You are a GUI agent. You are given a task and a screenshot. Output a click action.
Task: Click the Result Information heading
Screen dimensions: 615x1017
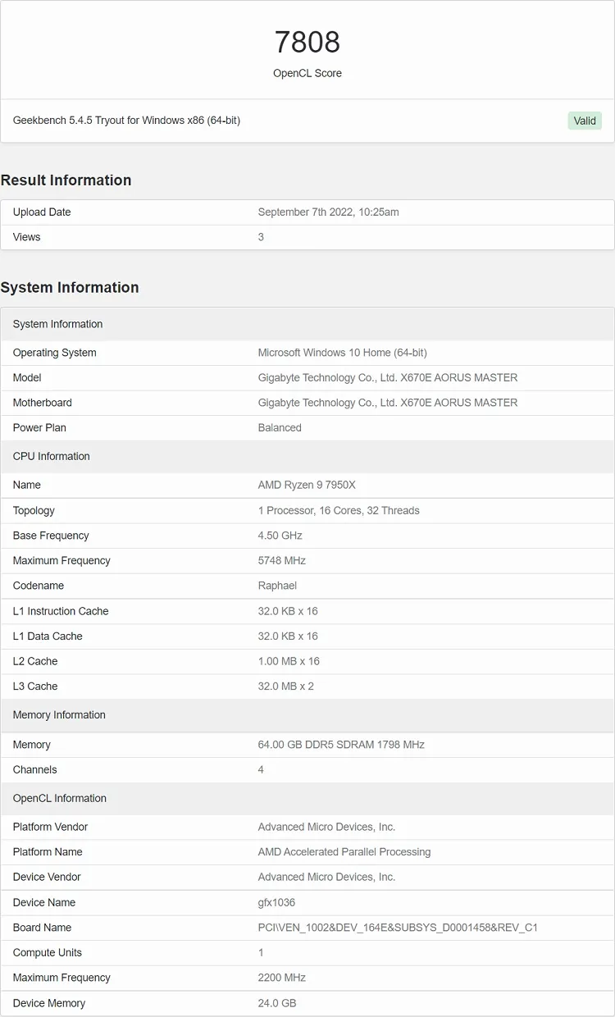tap(66, 180)
